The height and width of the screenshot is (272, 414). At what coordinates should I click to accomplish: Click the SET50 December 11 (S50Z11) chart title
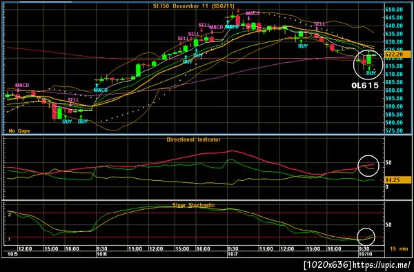point(193,6)
